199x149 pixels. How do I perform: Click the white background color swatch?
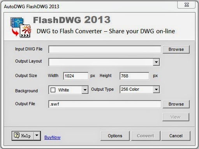pyautogui.click(x=53, y=90)
